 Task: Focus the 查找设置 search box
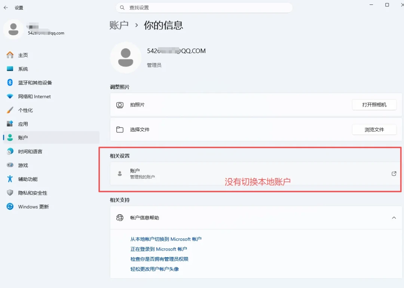coord(204,8)
